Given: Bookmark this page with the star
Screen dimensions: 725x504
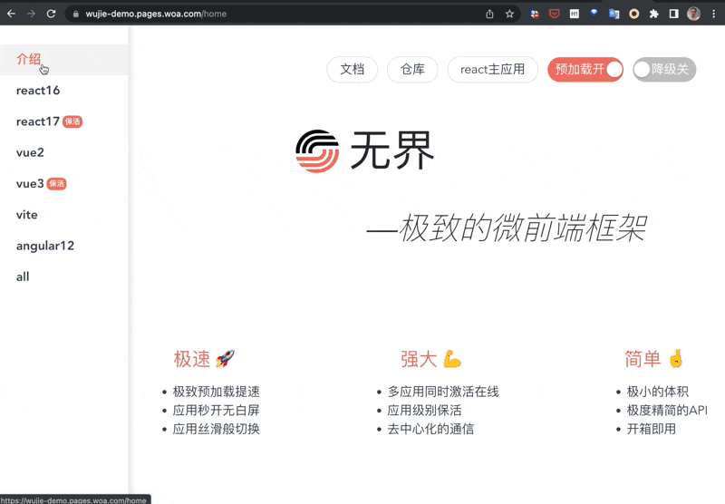Looking at the screenshot, I should pyautogui.click(x=509, y=14).
